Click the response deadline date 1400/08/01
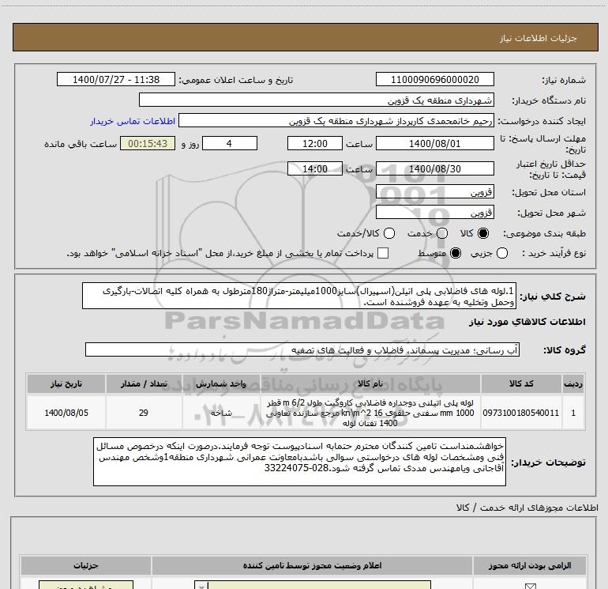 point(434,143)
